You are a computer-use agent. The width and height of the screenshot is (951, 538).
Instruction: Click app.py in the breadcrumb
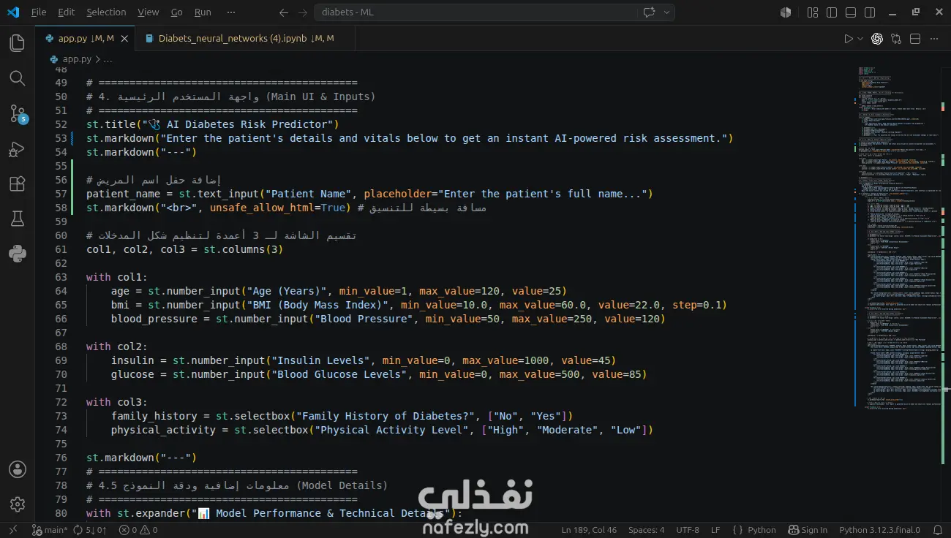tap(77, 59)
